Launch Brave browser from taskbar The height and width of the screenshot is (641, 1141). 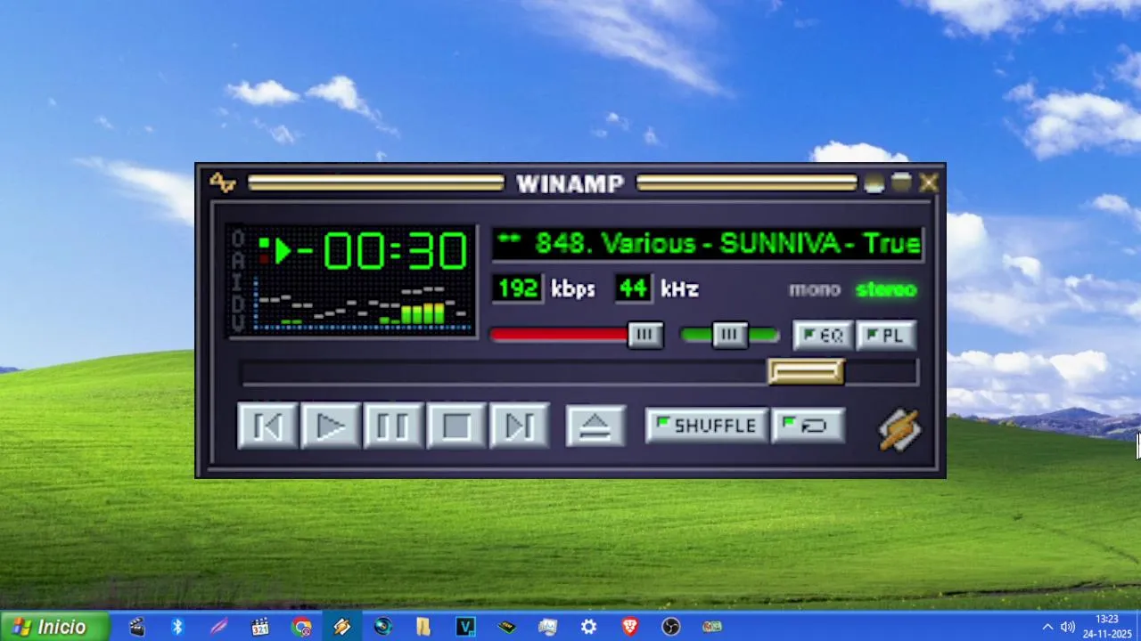[630, 627]
